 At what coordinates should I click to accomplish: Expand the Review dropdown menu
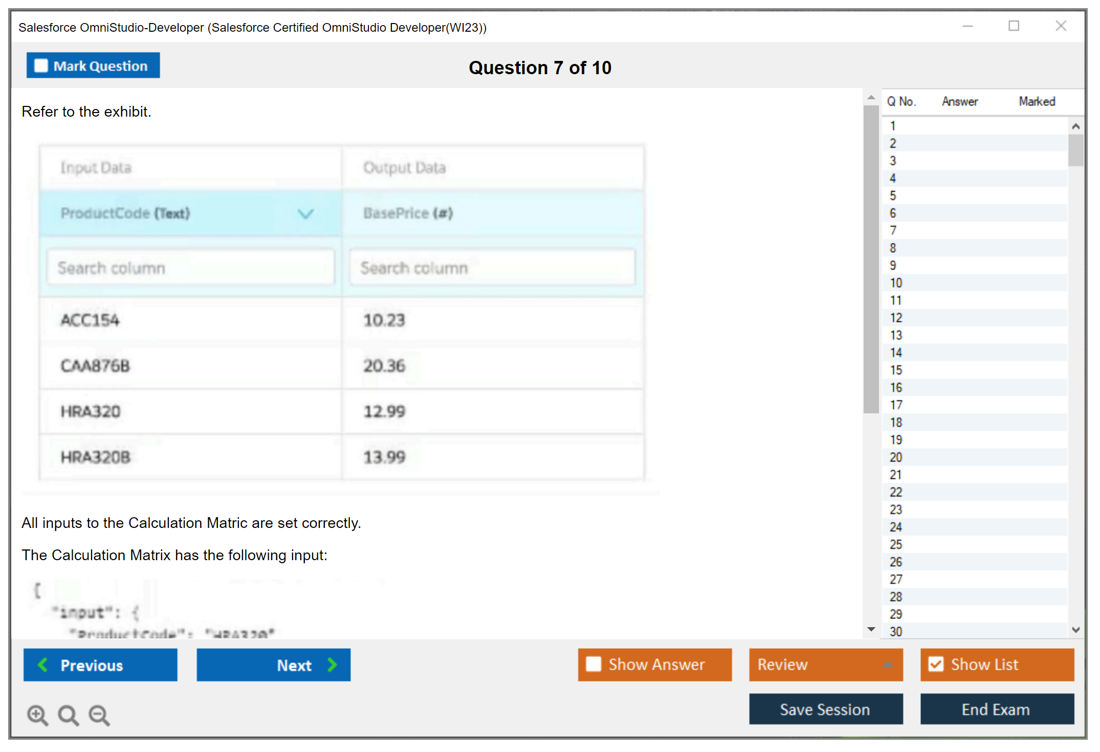click(x=888, y=665)
